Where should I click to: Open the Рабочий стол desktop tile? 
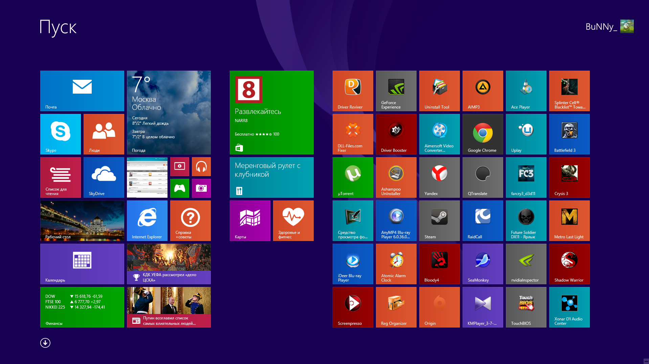(x=82, y=221)
